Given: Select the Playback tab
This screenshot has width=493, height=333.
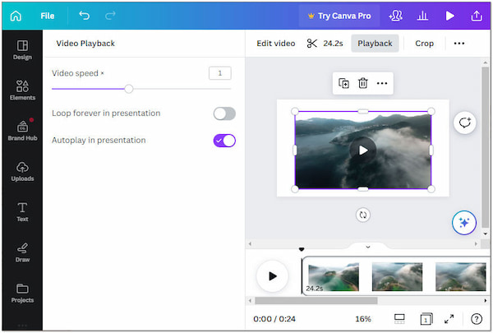Looking at the screenshot, I should click(375, 44).
